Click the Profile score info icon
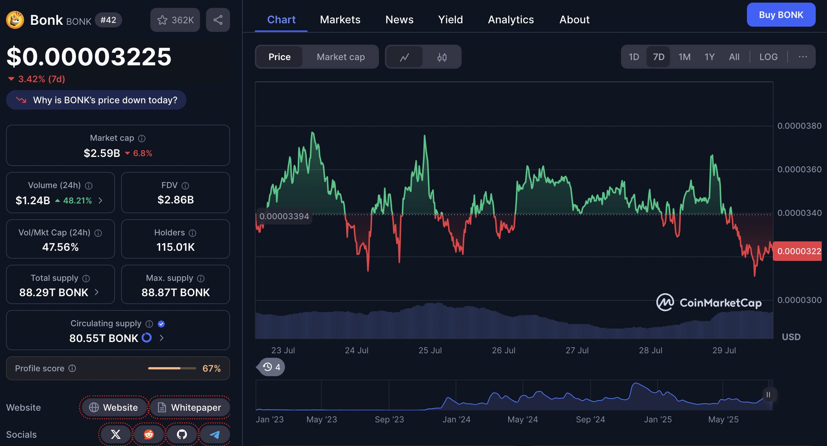The height and width of the screenshot is (446, 827). click(x=72, y=368)
